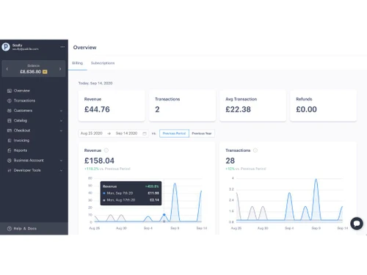This screenshot has height=275, width=367.
Task: Click the Business Account sidebar icon
Action: (10, 161)
